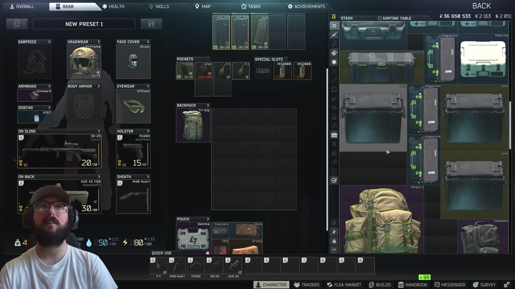515x289 pixels.
Task: Click the checkmark filter in stash sidebar
Action: [334, 180]
